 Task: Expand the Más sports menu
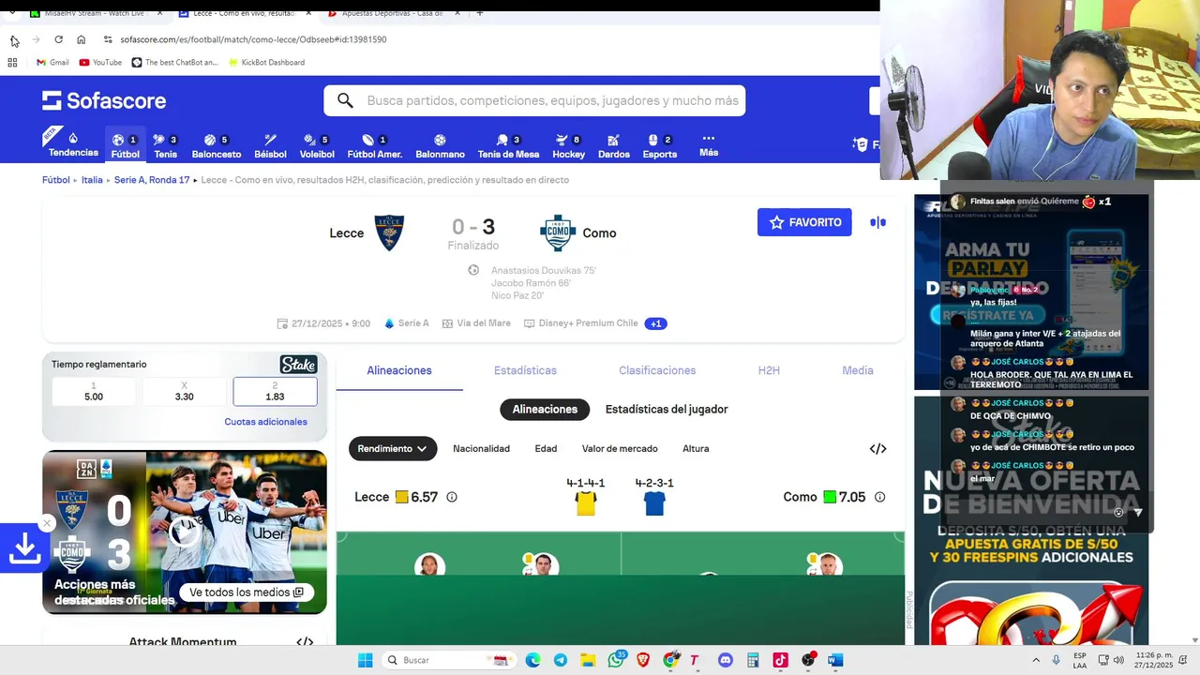[709, 144]
